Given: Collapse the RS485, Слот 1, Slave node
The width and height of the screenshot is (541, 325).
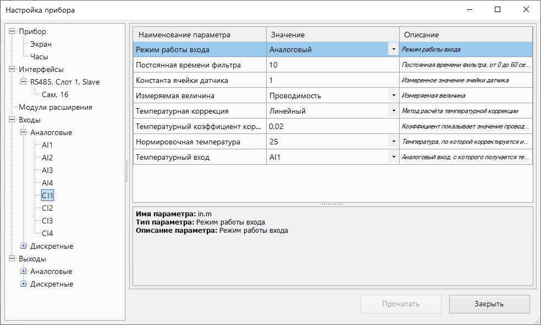Looking at the screenshot, I should tap(24, 82).
